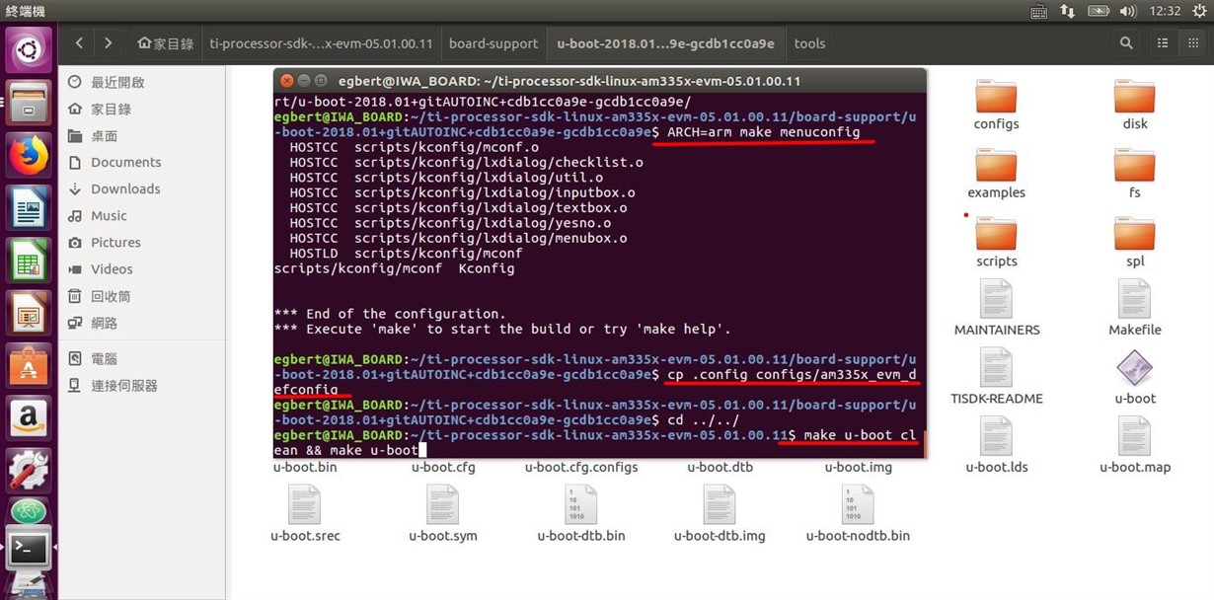Select the spl folder

(1135, 243)
